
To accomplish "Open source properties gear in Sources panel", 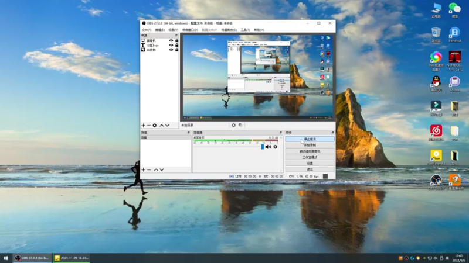I will [155, 126].
